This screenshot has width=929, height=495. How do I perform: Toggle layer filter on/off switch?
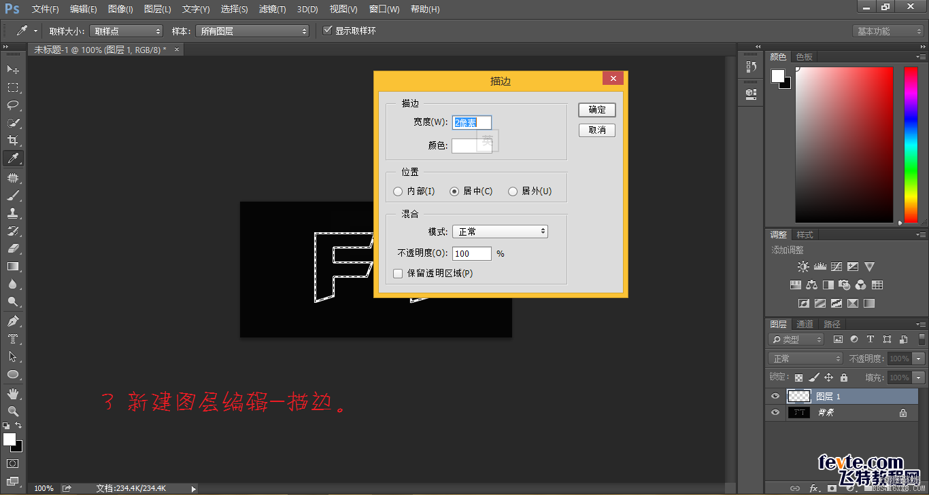point(922,340)
